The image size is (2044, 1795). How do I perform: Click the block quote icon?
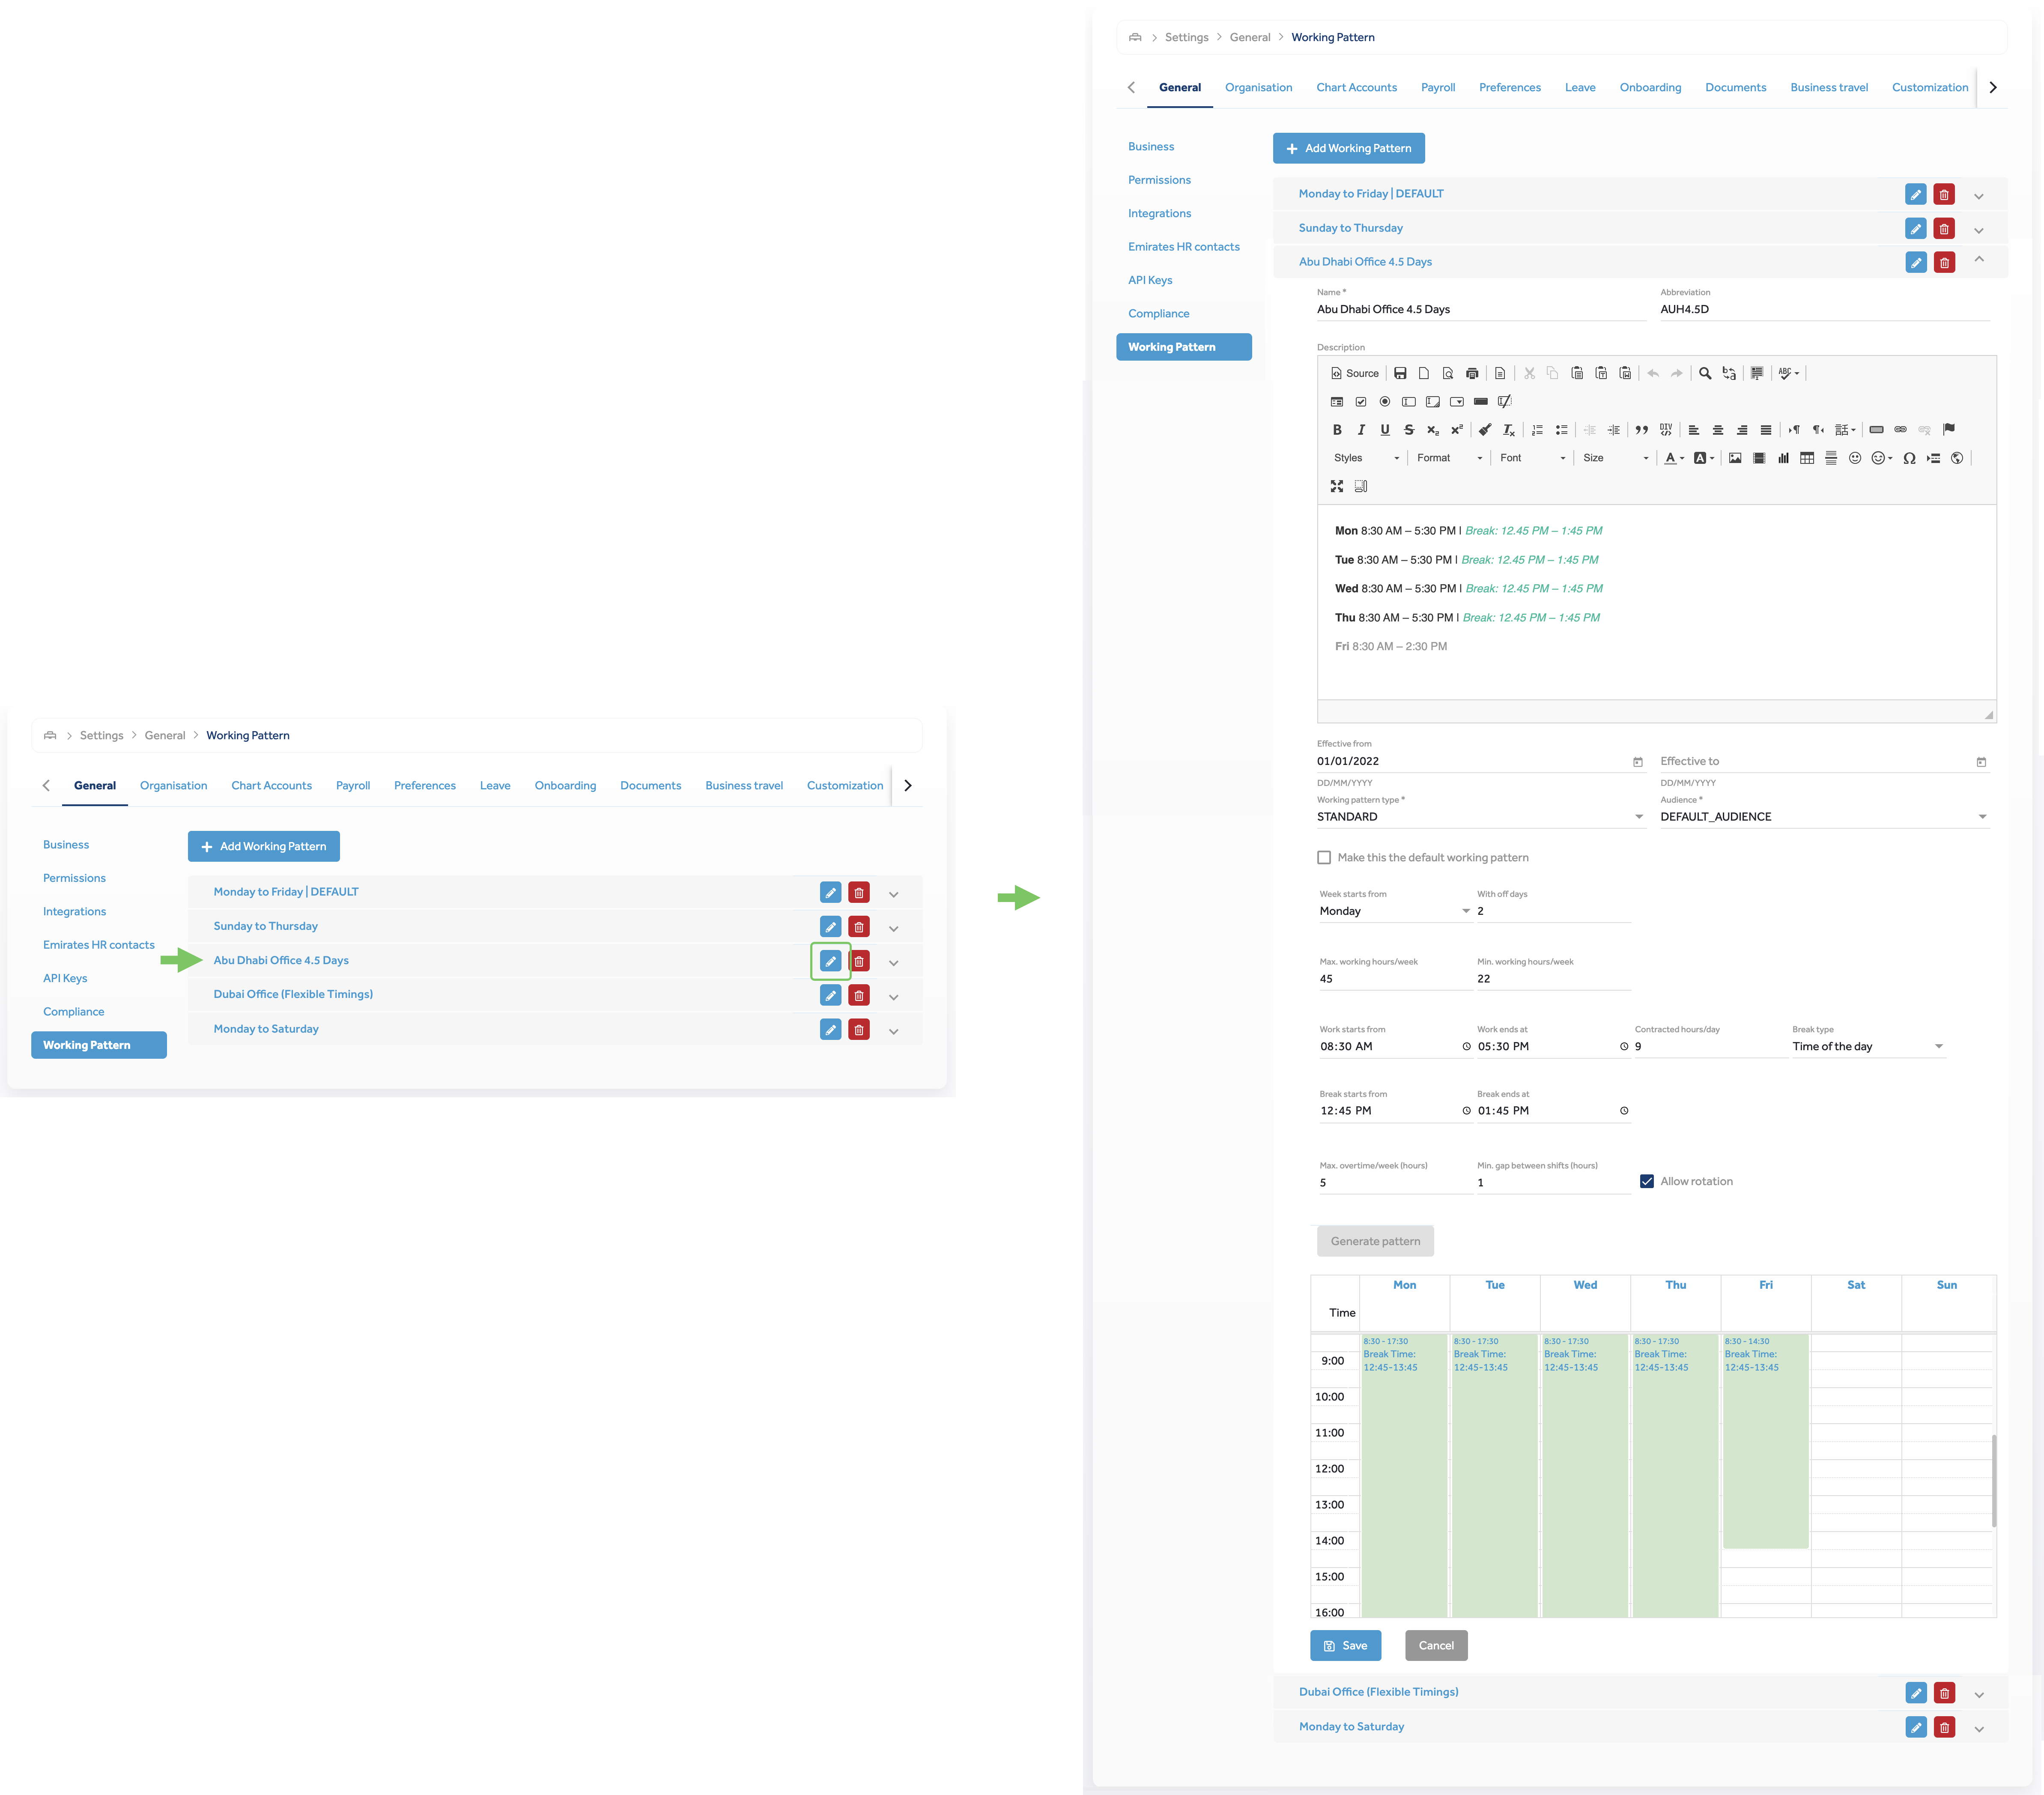[1641, 430]
